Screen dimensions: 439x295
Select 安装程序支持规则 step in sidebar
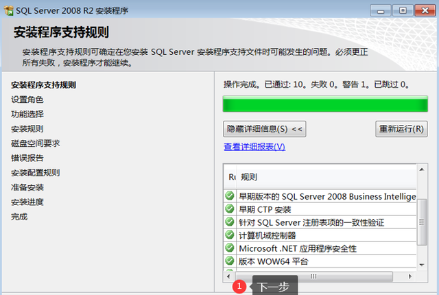pos(43,85)
